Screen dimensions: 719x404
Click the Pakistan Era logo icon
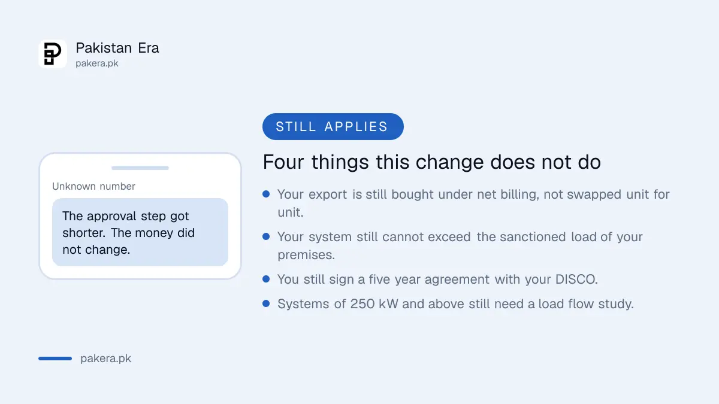click(x=53, y=54)
